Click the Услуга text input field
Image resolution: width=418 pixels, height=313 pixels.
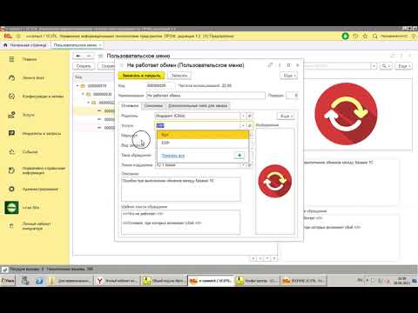[x=198, y=125]
